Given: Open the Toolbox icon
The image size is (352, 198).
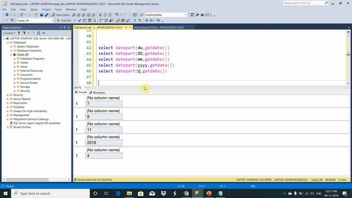Looking at the screenshot, I should tap(202, 15).
